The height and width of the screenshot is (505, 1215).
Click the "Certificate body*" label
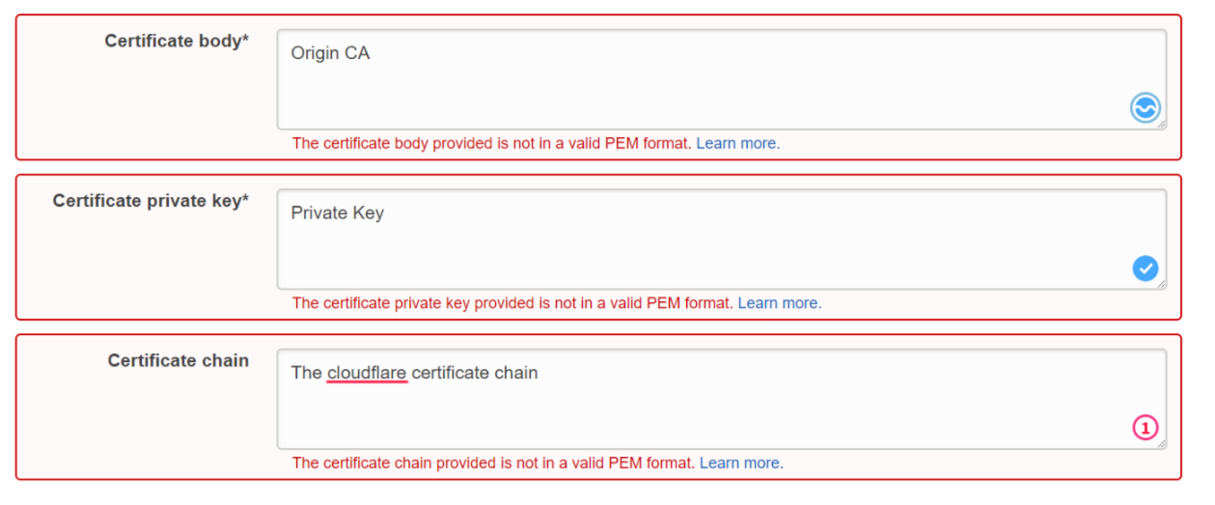(x=177, y=42)
